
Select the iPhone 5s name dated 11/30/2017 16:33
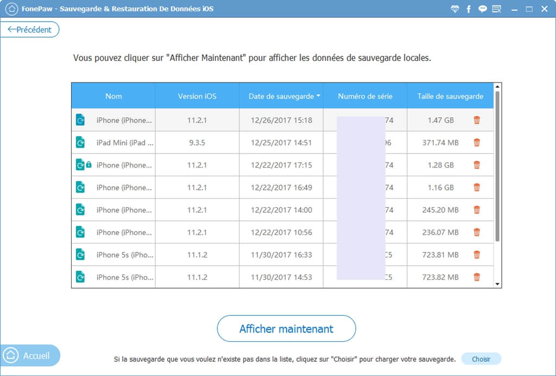[125, 254]
